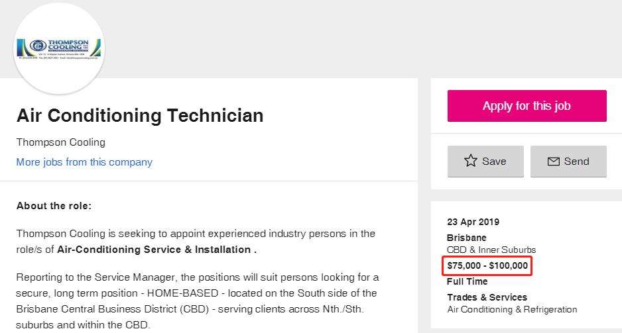Click the About the role heading
Image resolution: width=622 pixels, height=333 pixels.
pos(54,206)
